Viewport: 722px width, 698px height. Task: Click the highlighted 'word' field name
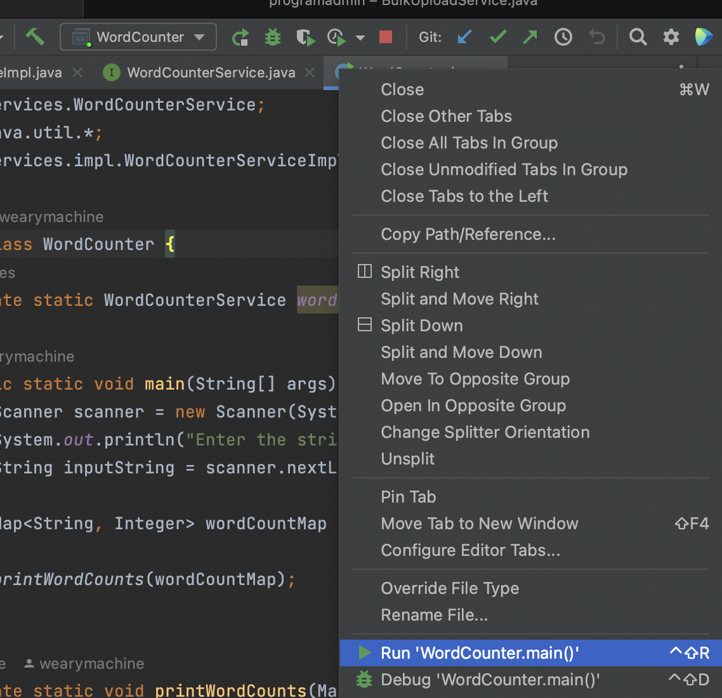[x=317, y=300]
